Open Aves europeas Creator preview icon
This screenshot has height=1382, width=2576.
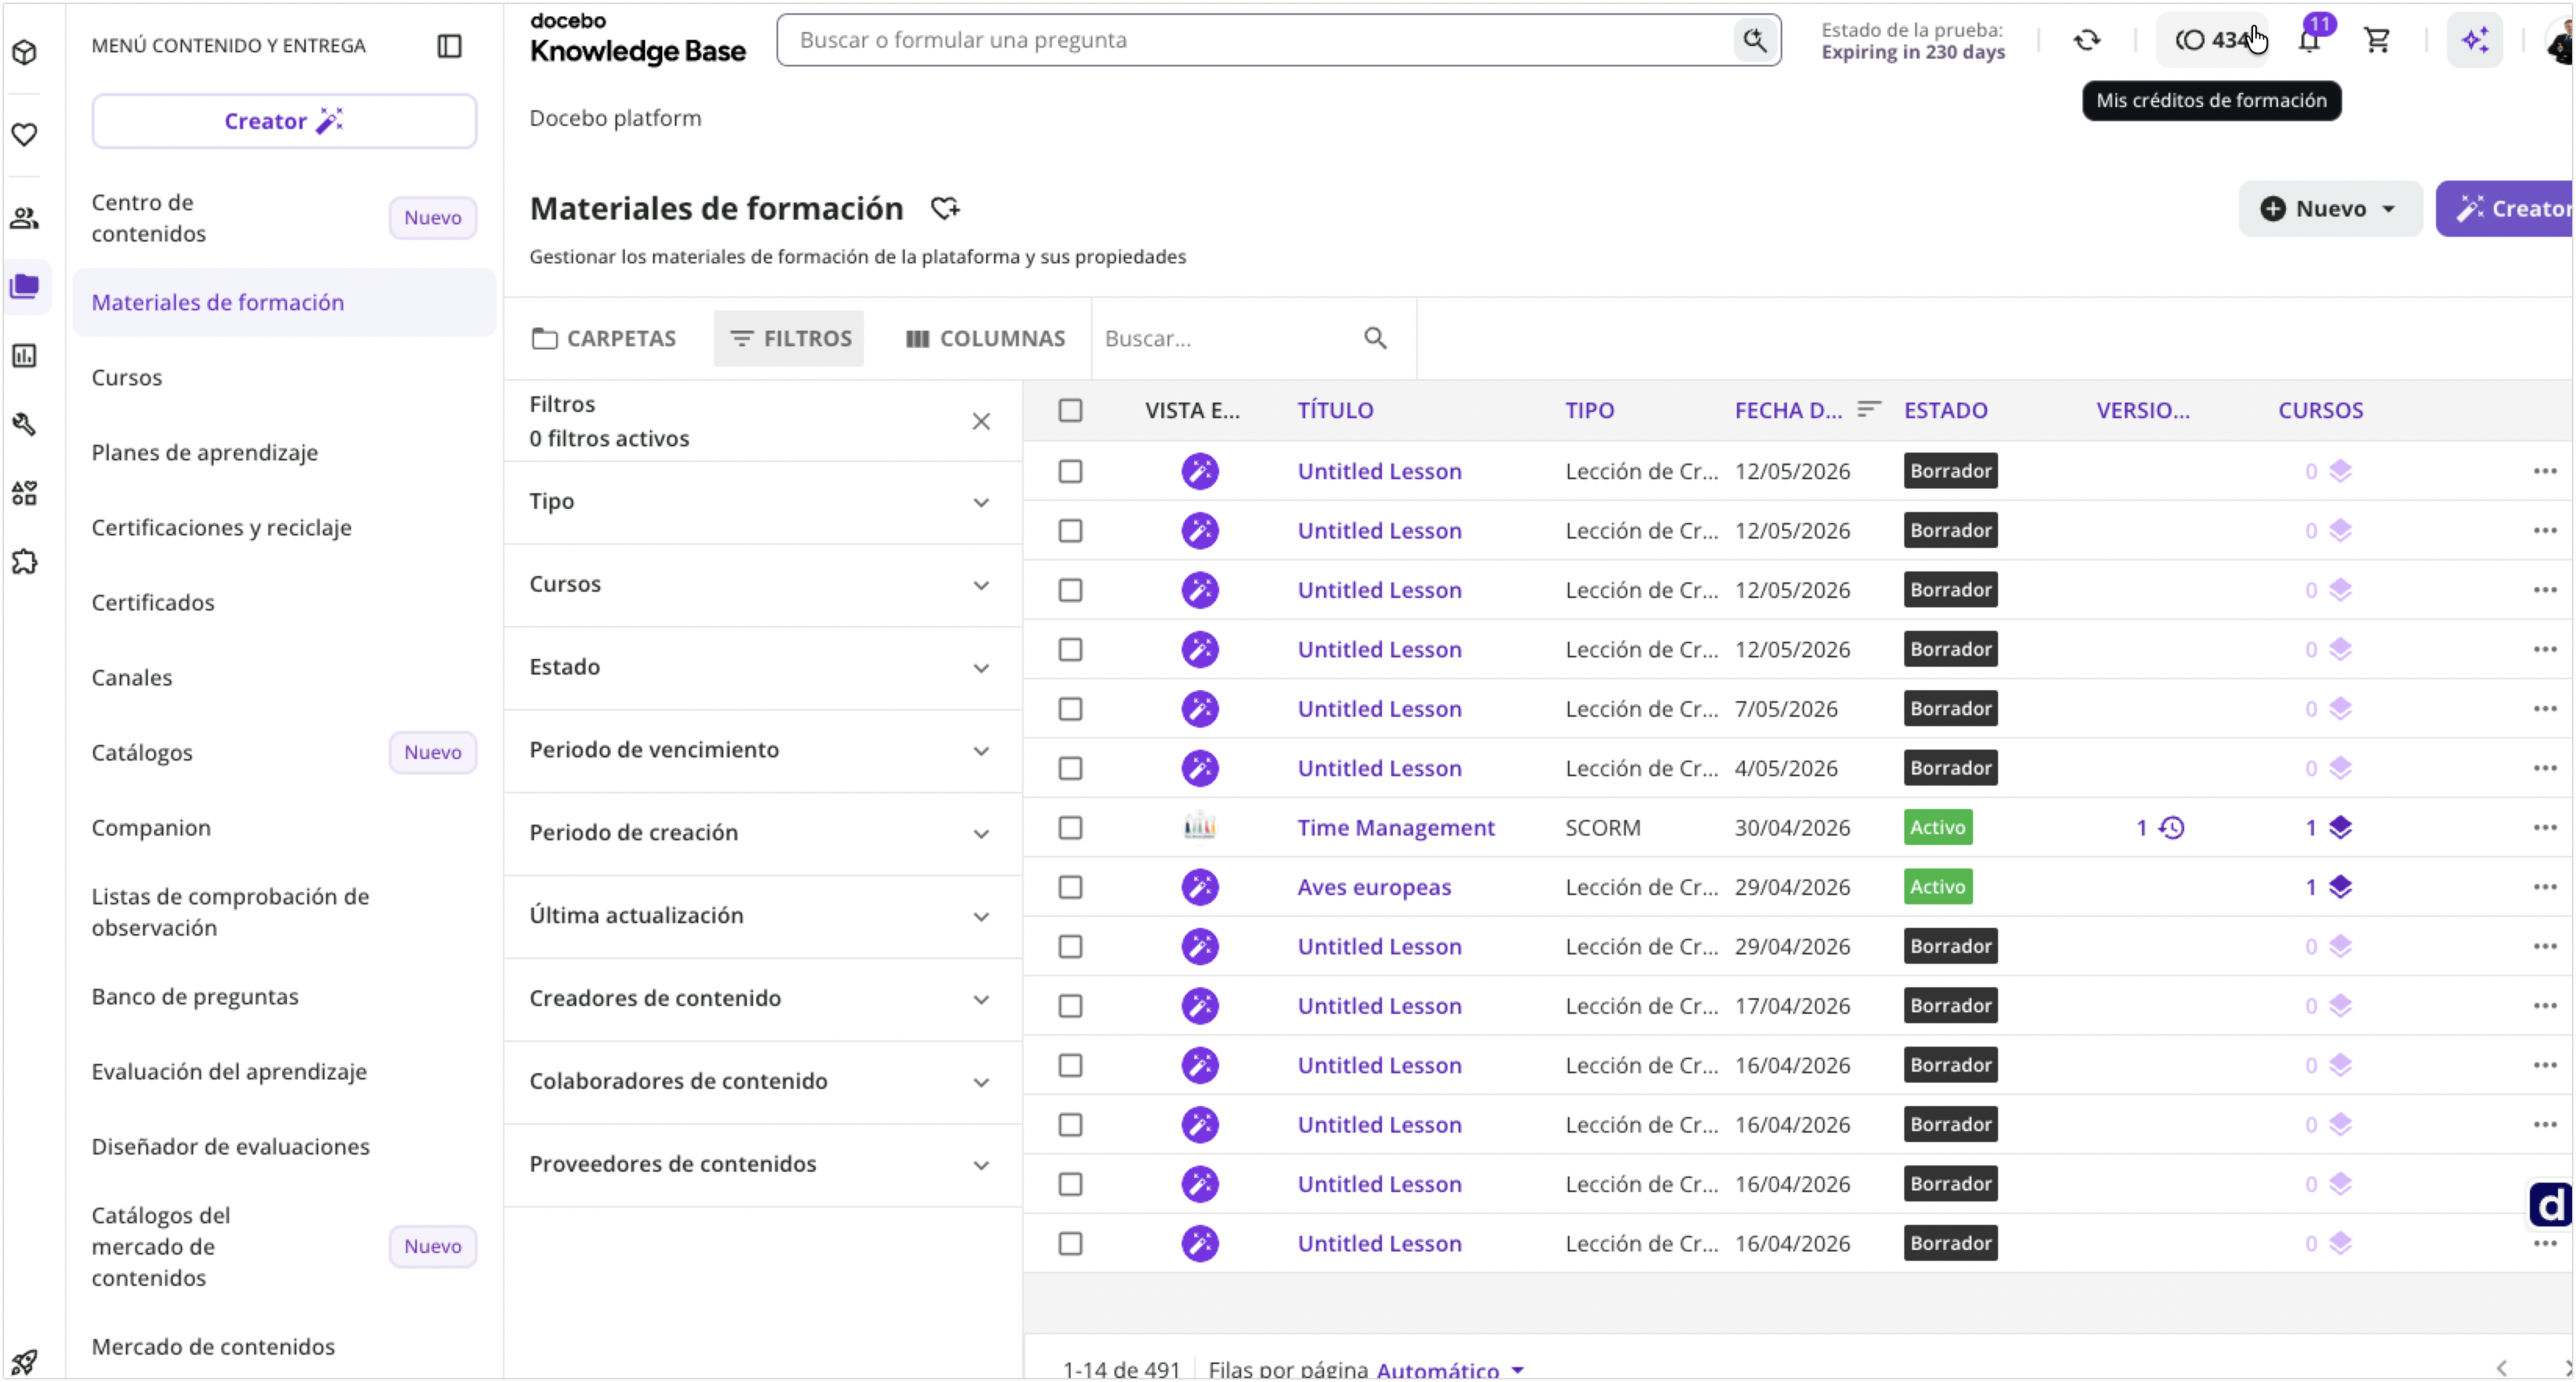(1200, 887)
